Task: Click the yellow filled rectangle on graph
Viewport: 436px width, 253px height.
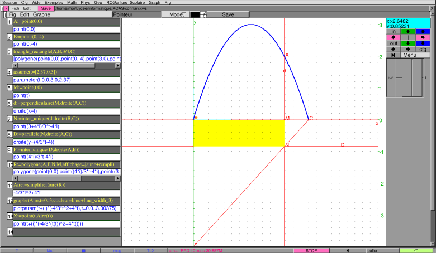Action: pos(239,133)
